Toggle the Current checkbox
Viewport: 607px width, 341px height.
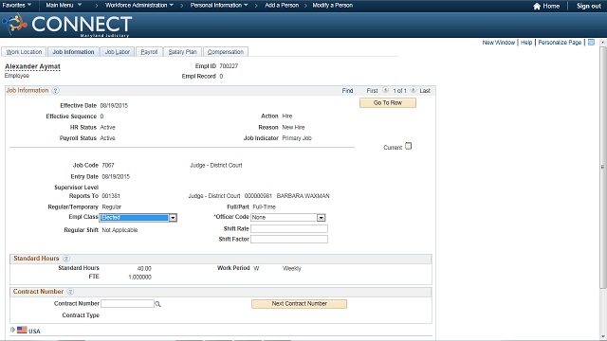coord(409,146)
